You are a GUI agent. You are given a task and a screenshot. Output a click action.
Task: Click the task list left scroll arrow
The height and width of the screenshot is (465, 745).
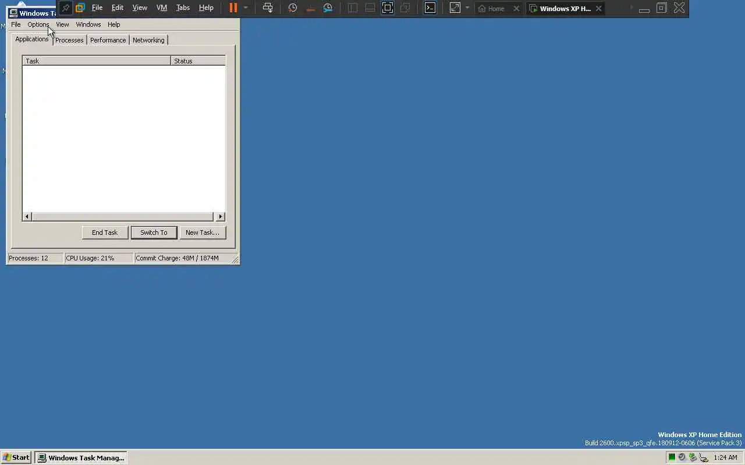coord(27,217)
